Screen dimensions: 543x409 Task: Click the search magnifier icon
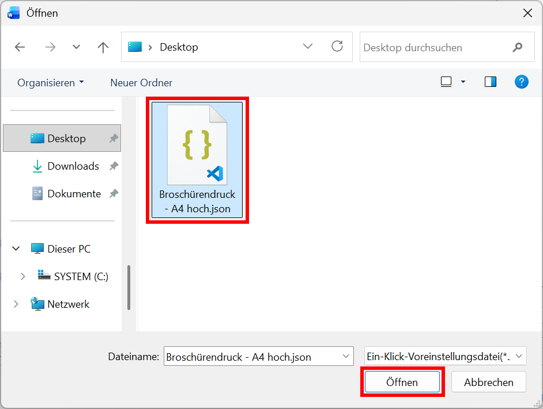[x=518, y=47]
